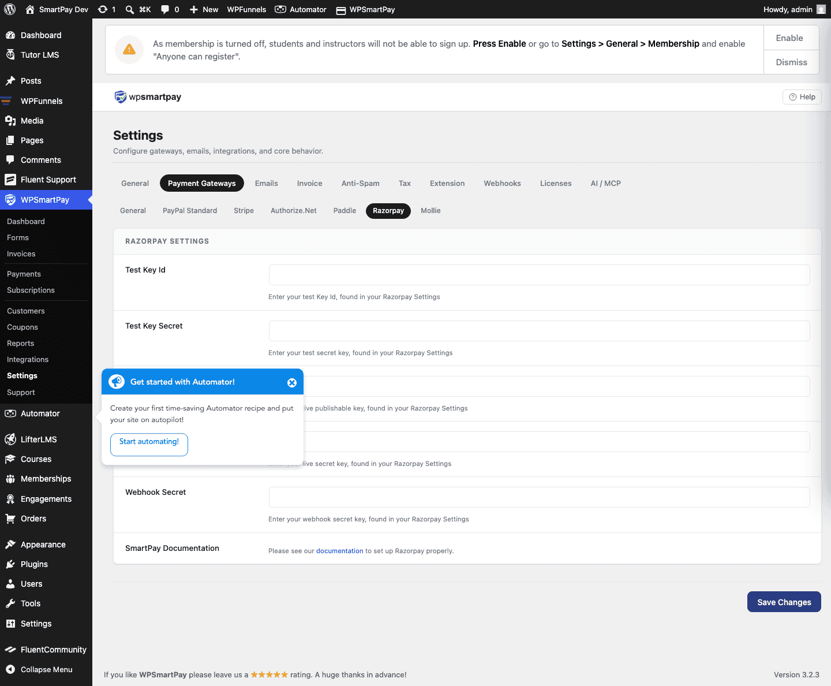The height and width of the screenshot is (686, 831).
Task: Click the wpsmartpay logo in page header
Action: coord(148,97)
